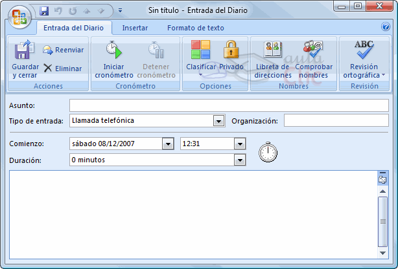Expand the Duración dropdown list
This screenshot has width=398, height=269.
click(x=240, y=160)
